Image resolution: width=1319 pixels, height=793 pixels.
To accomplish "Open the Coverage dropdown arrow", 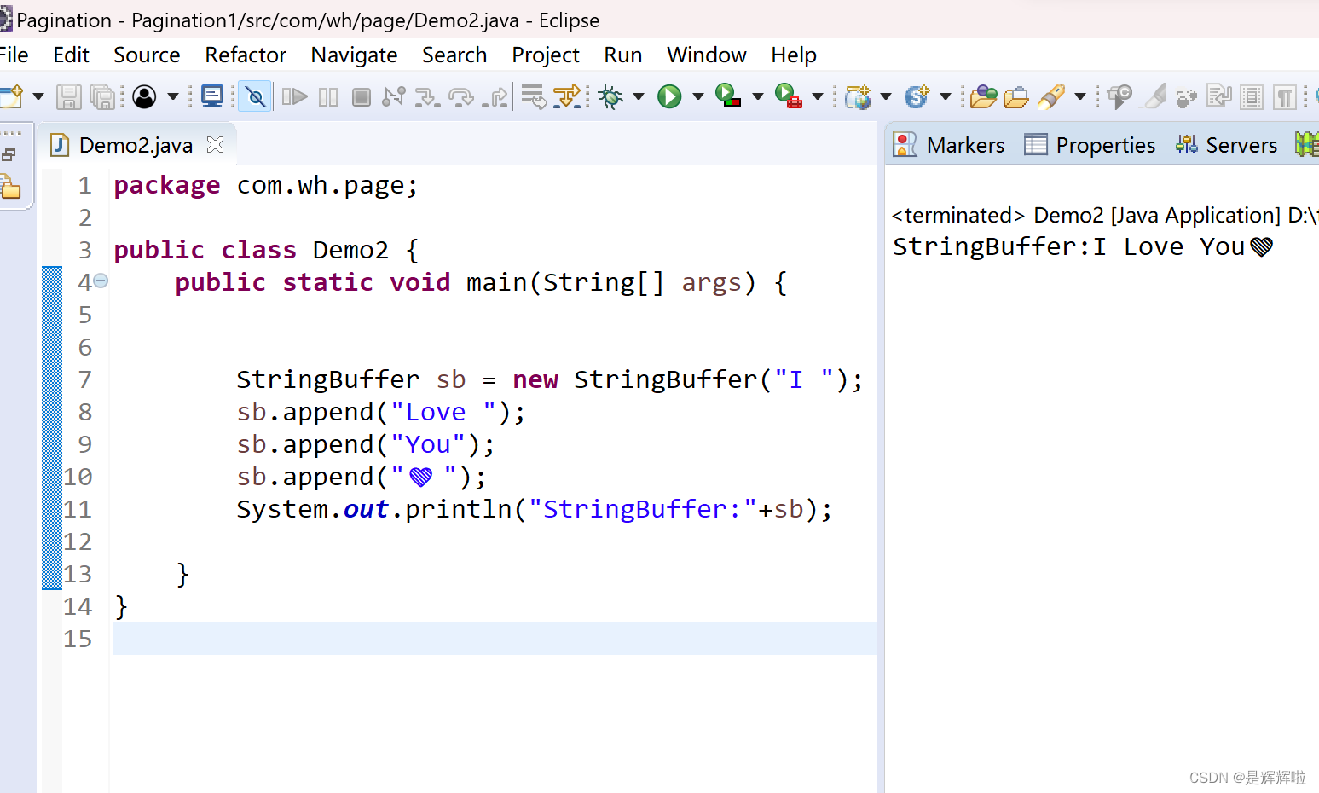I will (758, 96).
